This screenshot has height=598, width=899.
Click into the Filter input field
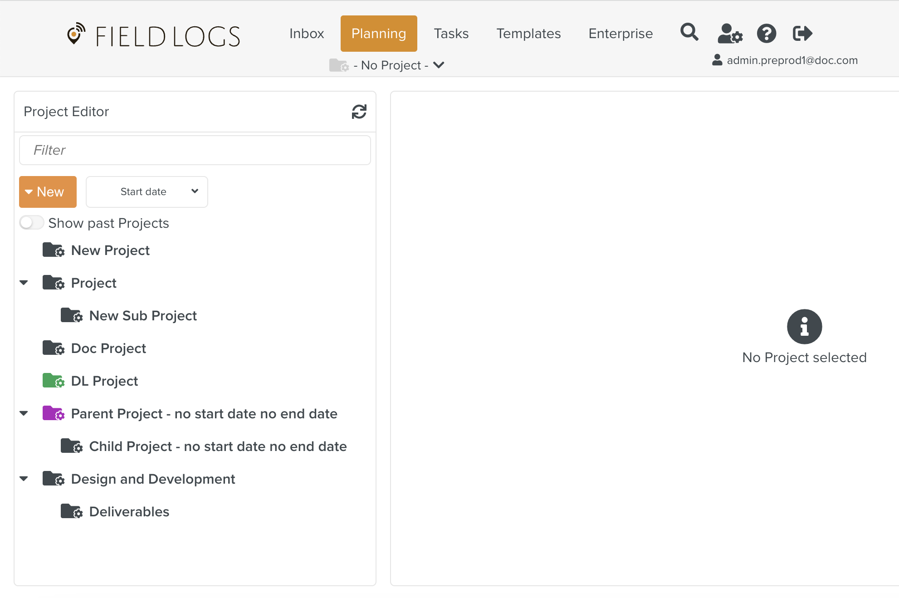click(x=195, y=150)
